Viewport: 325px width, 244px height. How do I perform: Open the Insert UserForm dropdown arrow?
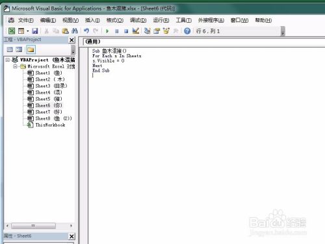pos(28,31)
